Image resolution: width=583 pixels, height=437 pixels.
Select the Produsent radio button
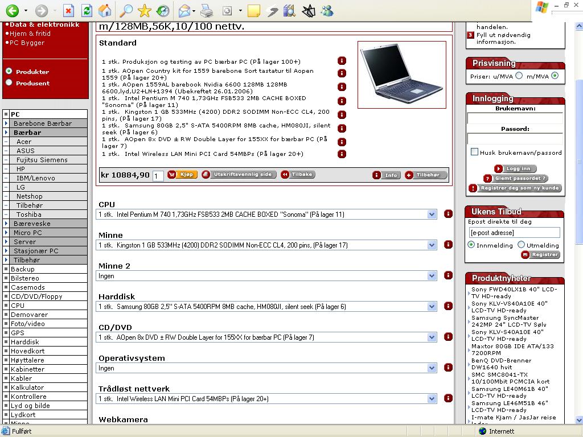coord(9,83)
